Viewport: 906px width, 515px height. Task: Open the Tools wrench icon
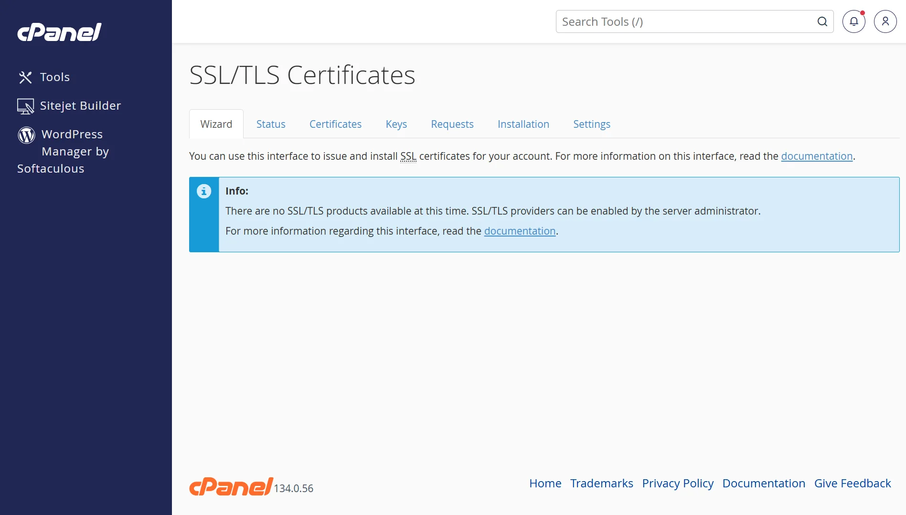pos(25,77)
